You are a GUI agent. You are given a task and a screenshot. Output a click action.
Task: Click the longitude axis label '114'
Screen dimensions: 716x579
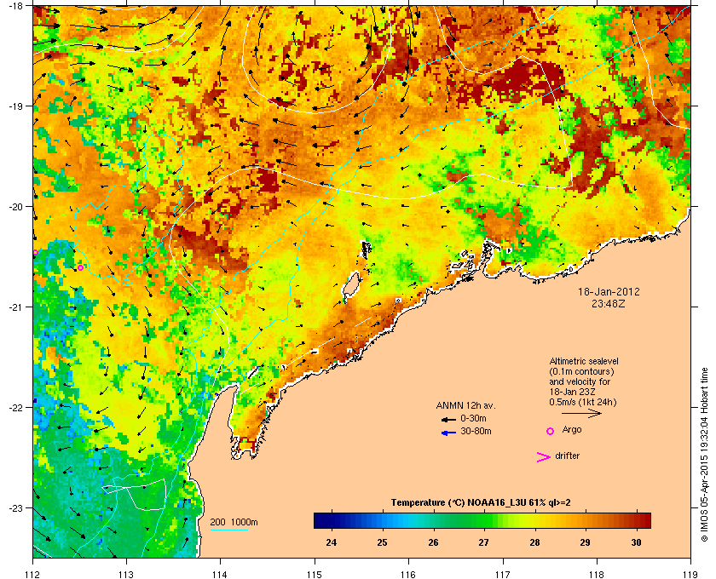point(220,575)
